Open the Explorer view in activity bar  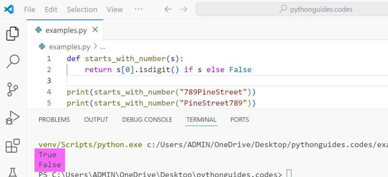click(x=13, y=33)
